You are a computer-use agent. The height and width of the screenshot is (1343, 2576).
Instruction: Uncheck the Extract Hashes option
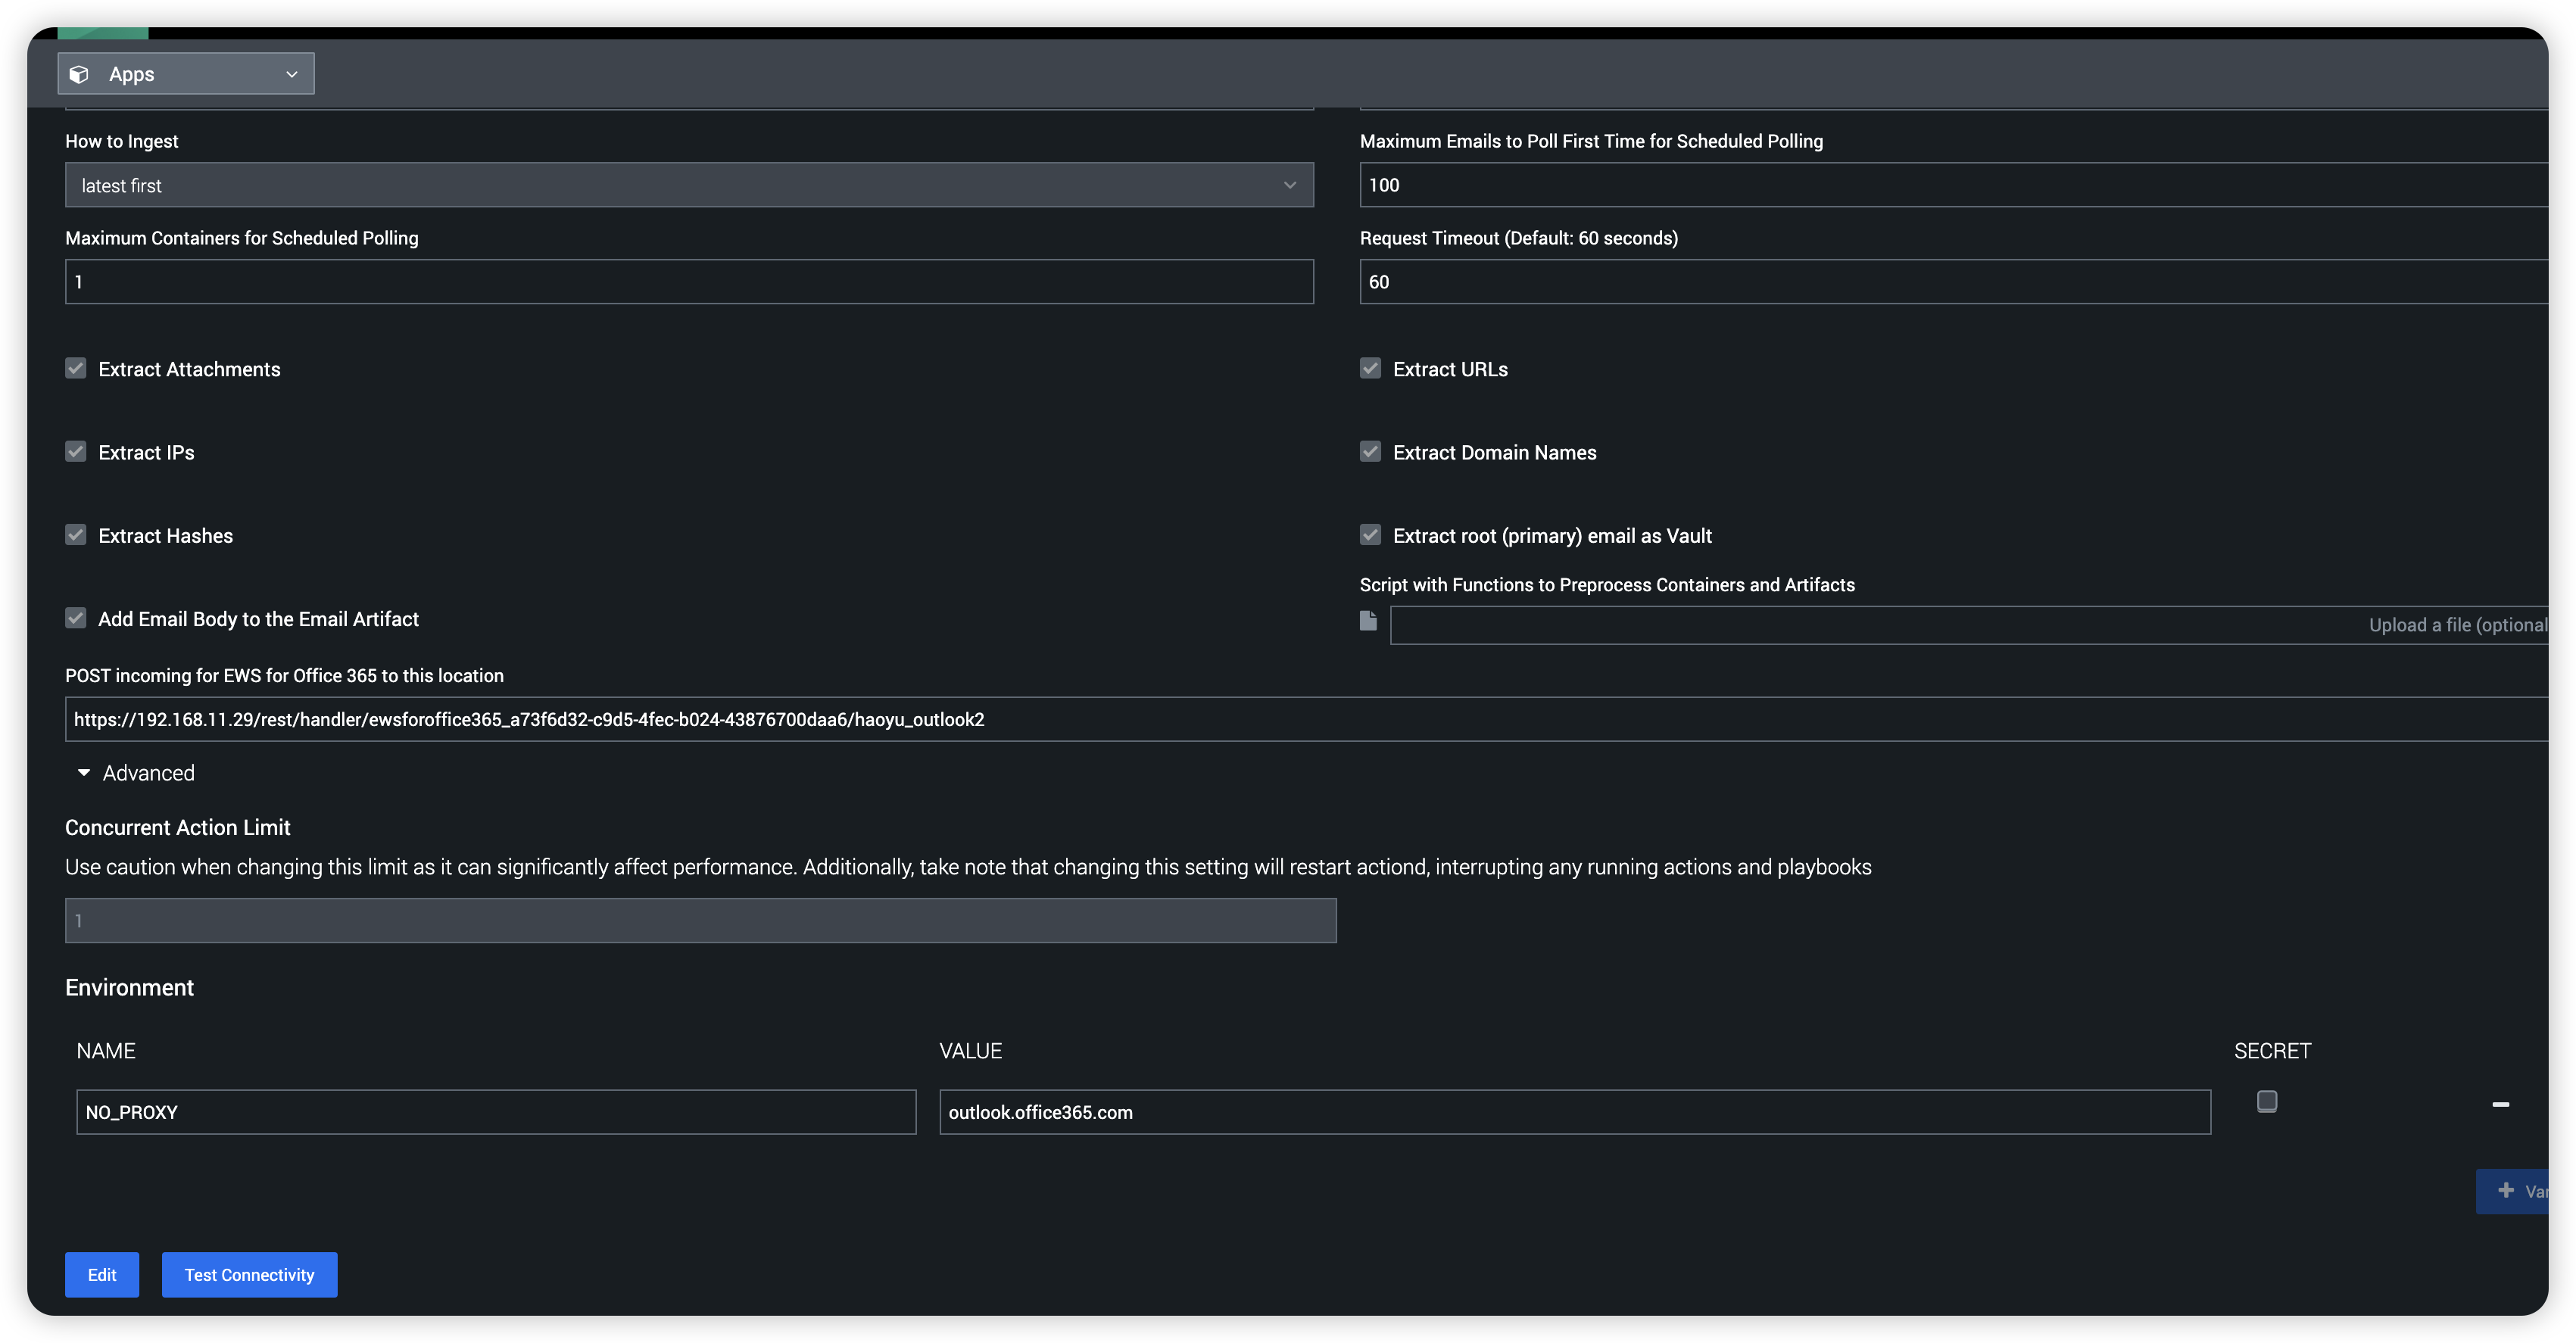pyautogui.click(x=75, y=534)
